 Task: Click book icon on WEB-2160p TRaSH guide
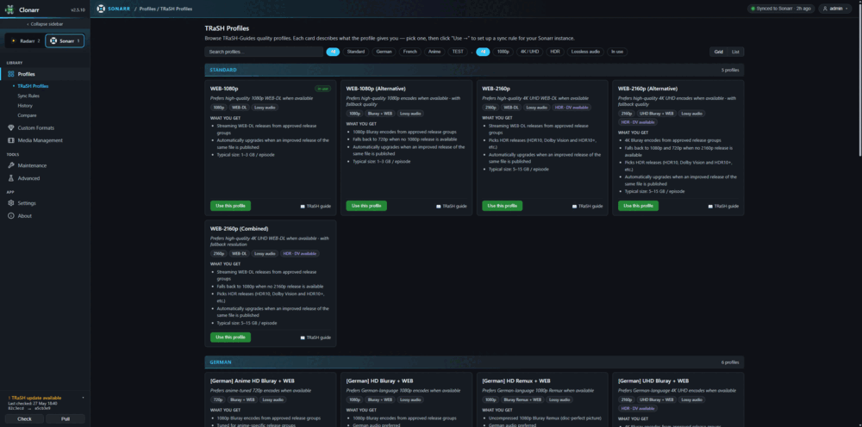(574, 207)
